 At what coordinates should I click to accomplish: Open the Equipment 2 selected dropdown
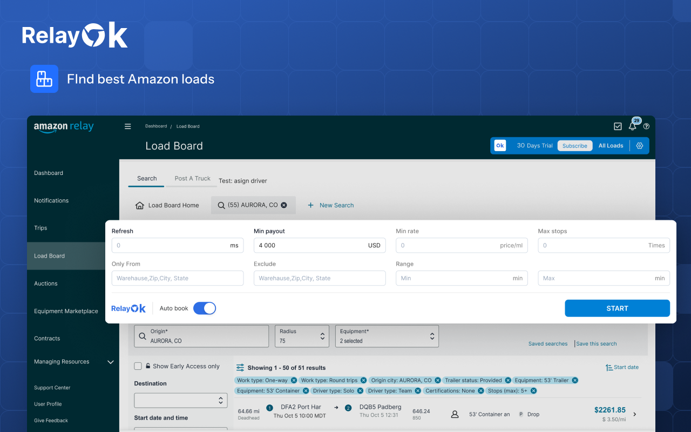tap(387, 336)
